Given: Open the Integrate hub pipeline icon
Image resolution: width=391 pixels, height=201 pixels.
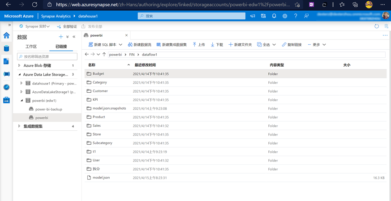Looking at the screenshot, I should (x=6, y=74).
